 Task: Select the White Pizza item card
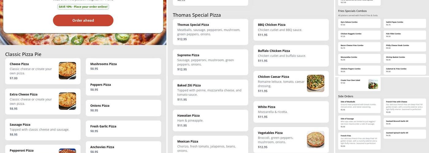coord(291,112)
